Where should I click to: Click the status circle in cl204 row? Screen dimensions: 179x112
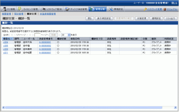click(58, 42)
